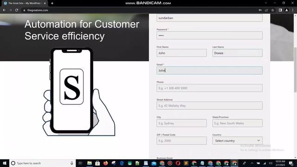
Task: Toggle the browser side panel icon
Action: (x=280, y=10)
